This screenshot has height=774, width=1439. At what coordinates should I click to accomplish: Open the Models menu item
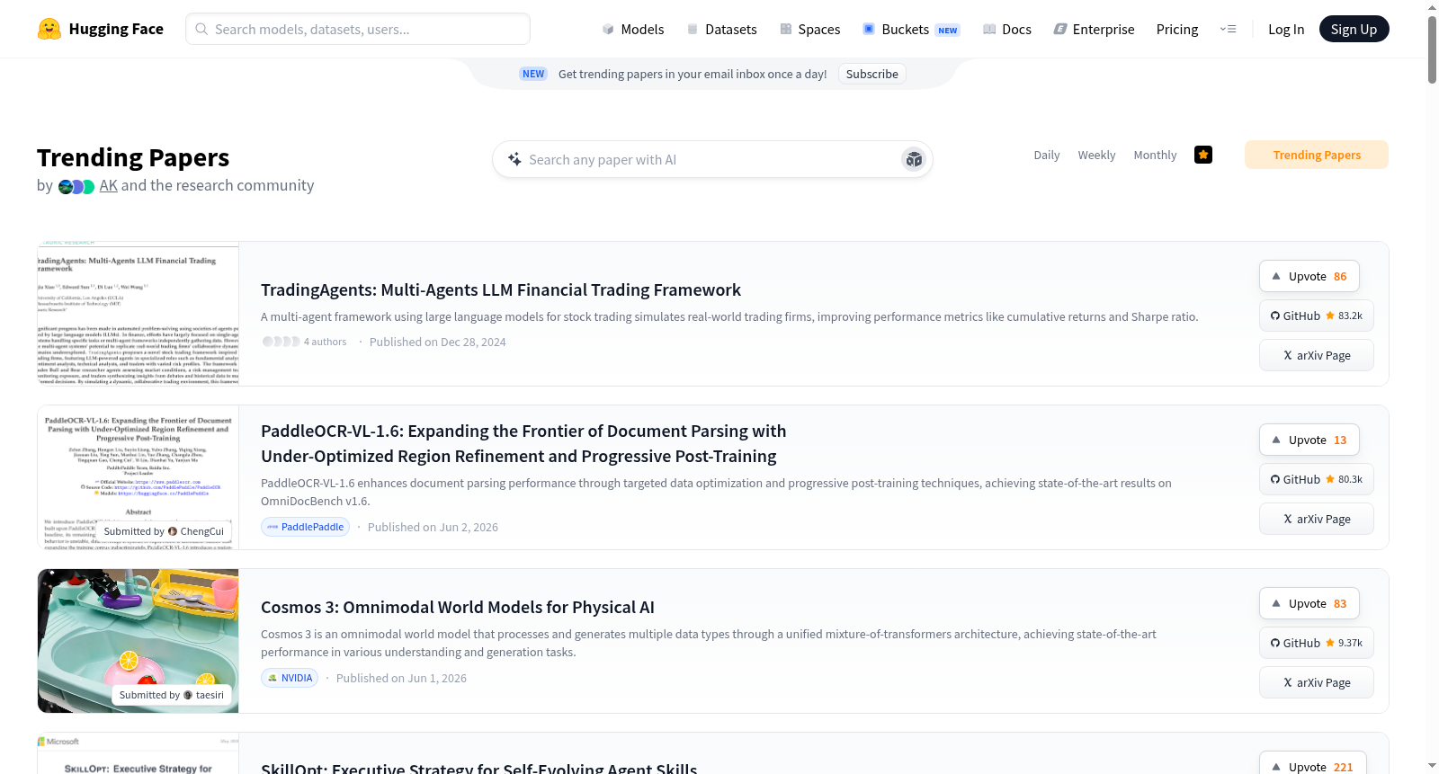633,29
